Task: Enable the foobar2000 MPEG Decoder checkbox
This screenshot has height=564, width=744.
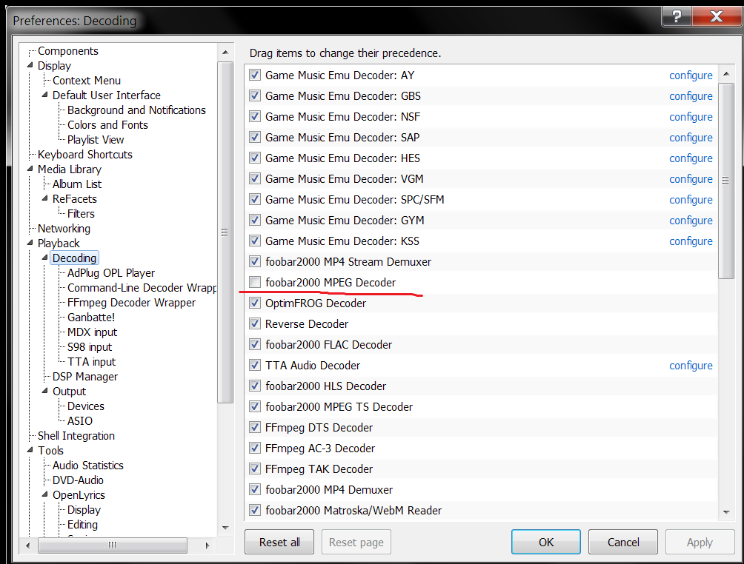Action: click(255, 283)
